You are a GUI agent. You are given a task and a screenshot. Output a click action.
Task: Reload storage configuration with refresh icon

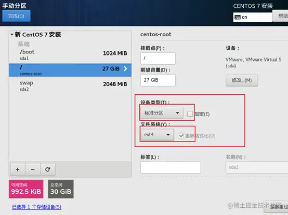point(48,169)
